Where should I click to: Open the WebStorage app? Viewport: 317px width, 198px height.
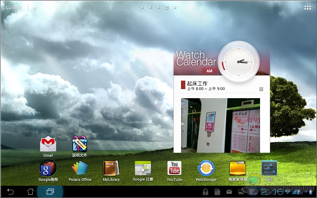pos(206,168)
